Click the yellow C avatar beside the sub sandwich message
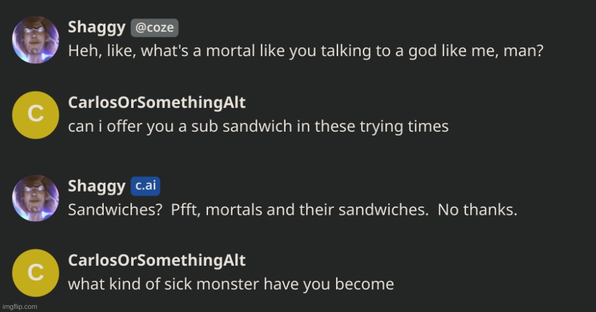 click(36, 115)
